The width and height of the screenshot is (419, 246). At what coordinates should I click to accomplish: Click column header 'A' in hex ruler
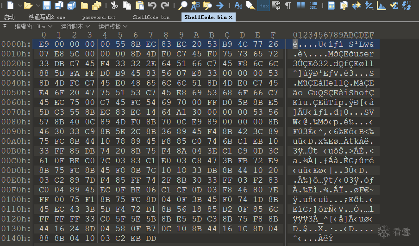coord(196,35)
